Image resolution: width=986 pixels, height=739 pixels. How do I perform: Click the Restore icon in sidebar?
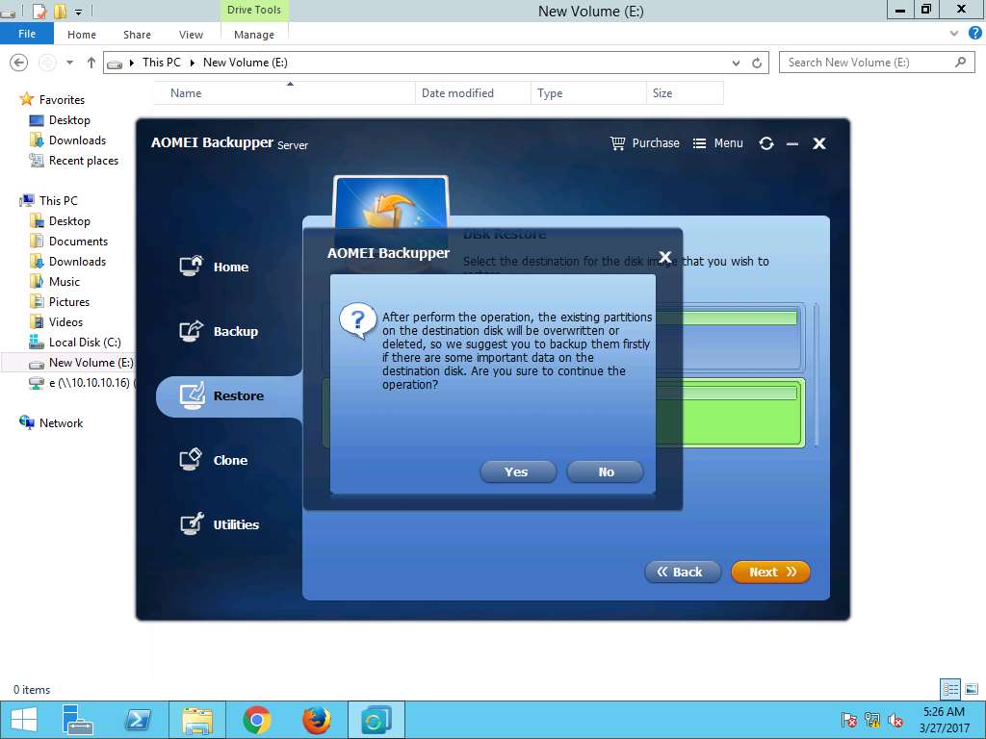click(x=192, y=395)
